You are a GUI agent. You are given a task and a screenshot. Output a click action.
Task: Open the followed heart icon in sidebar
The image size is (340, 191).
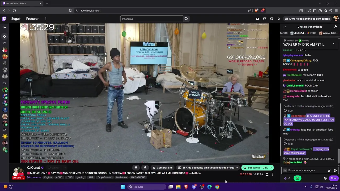click(4, 43)
